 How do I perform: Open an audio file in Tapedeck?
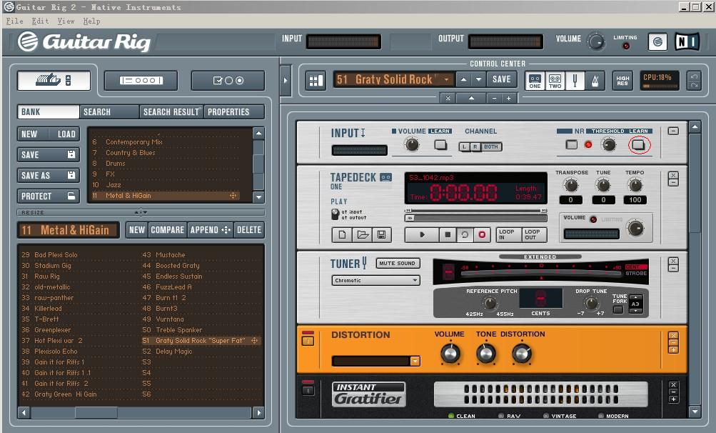362,234
